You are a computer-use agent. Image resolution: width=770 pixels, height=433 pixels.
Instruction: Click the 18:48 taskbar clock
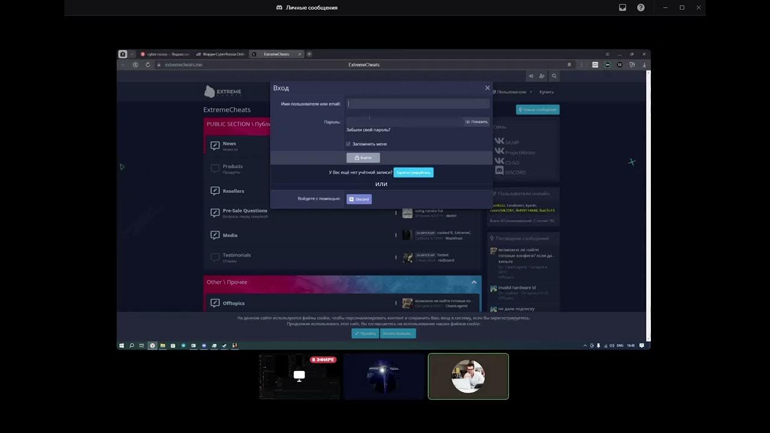pyautogui.click(x=630, y=346)
